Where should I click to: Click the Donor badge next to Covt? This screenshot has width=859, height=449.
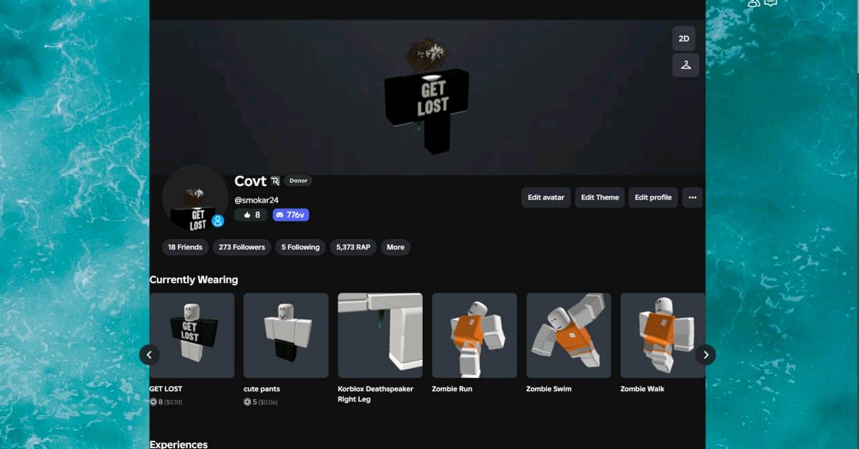[299, 181]
